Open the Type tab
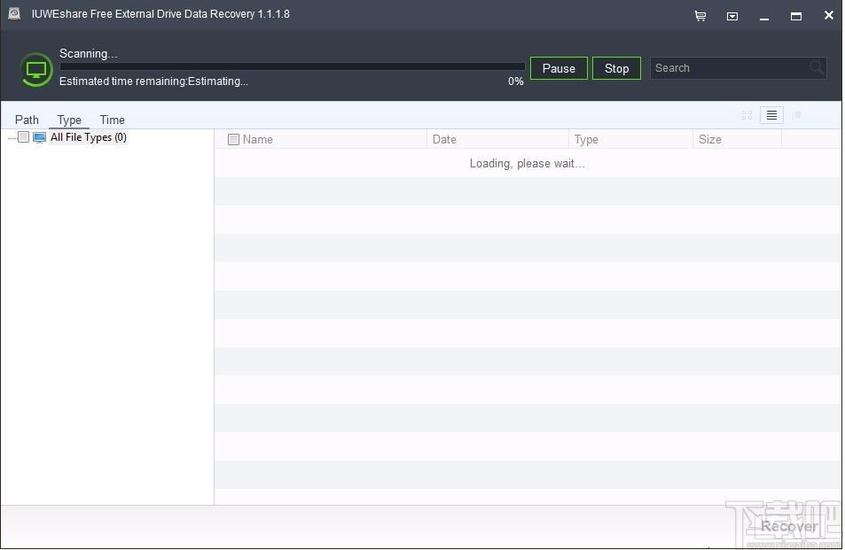The width and height of the screenshot is (845, 550). [69, 120]
